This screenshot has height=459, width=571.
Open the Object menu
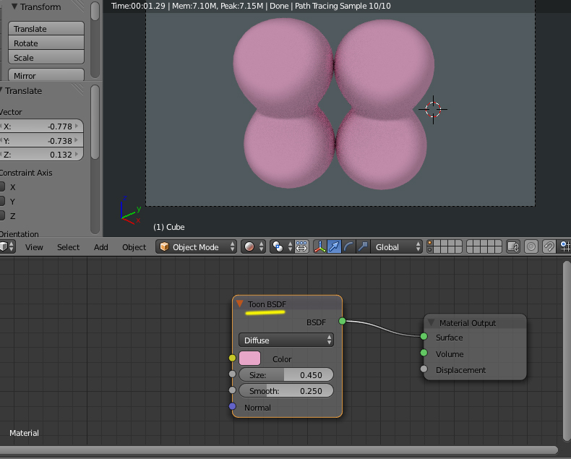tap(134, 247)
